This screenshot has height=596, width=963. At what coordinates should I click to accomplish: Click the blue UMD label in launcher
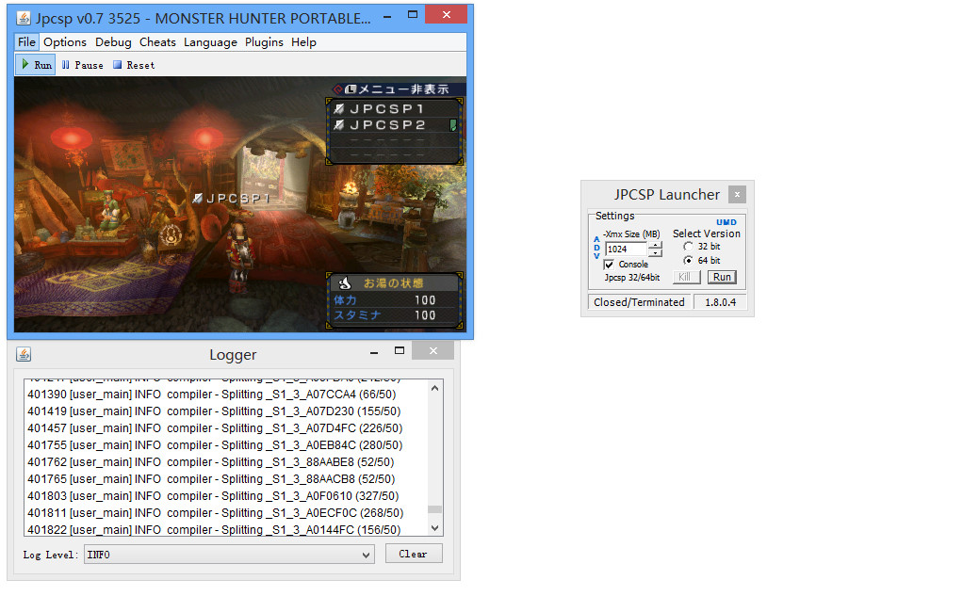tap(726, 222)
